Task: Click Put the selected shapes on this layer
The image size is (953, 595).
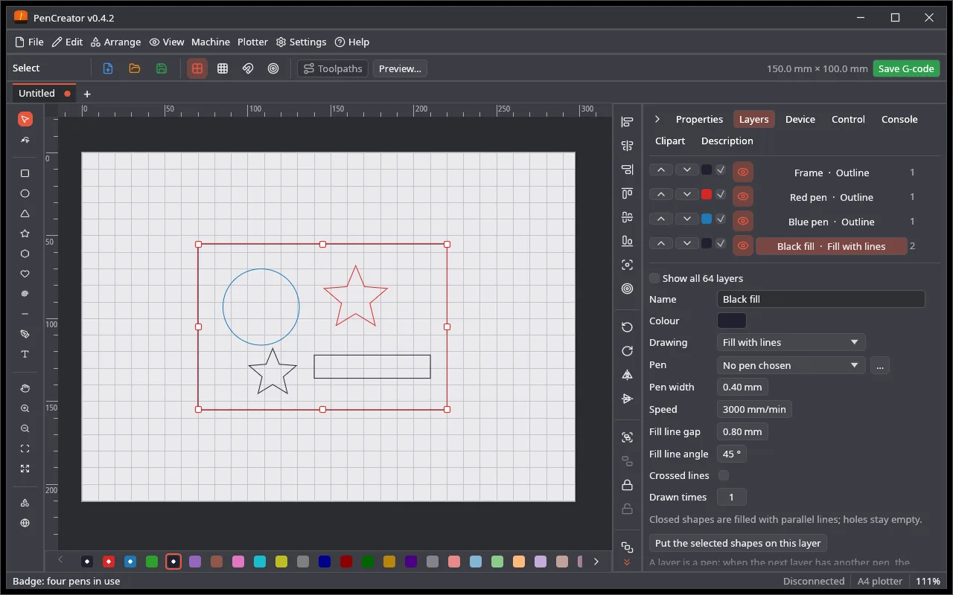Action: (x=739, y=543)
